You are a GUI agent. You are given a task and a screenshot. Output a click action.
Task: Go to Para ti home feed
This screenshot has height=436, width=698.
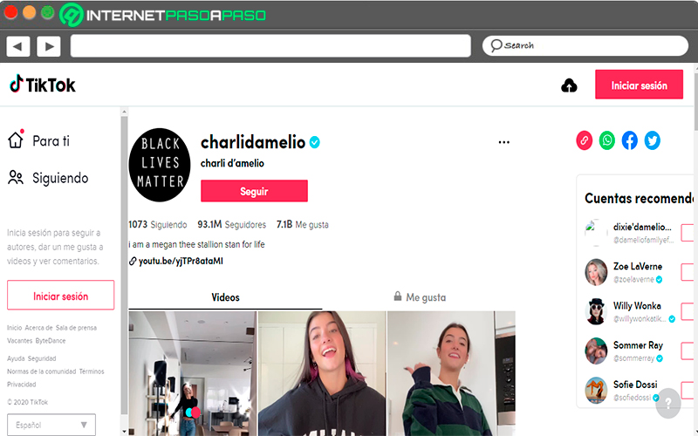[x=38, y=140]
